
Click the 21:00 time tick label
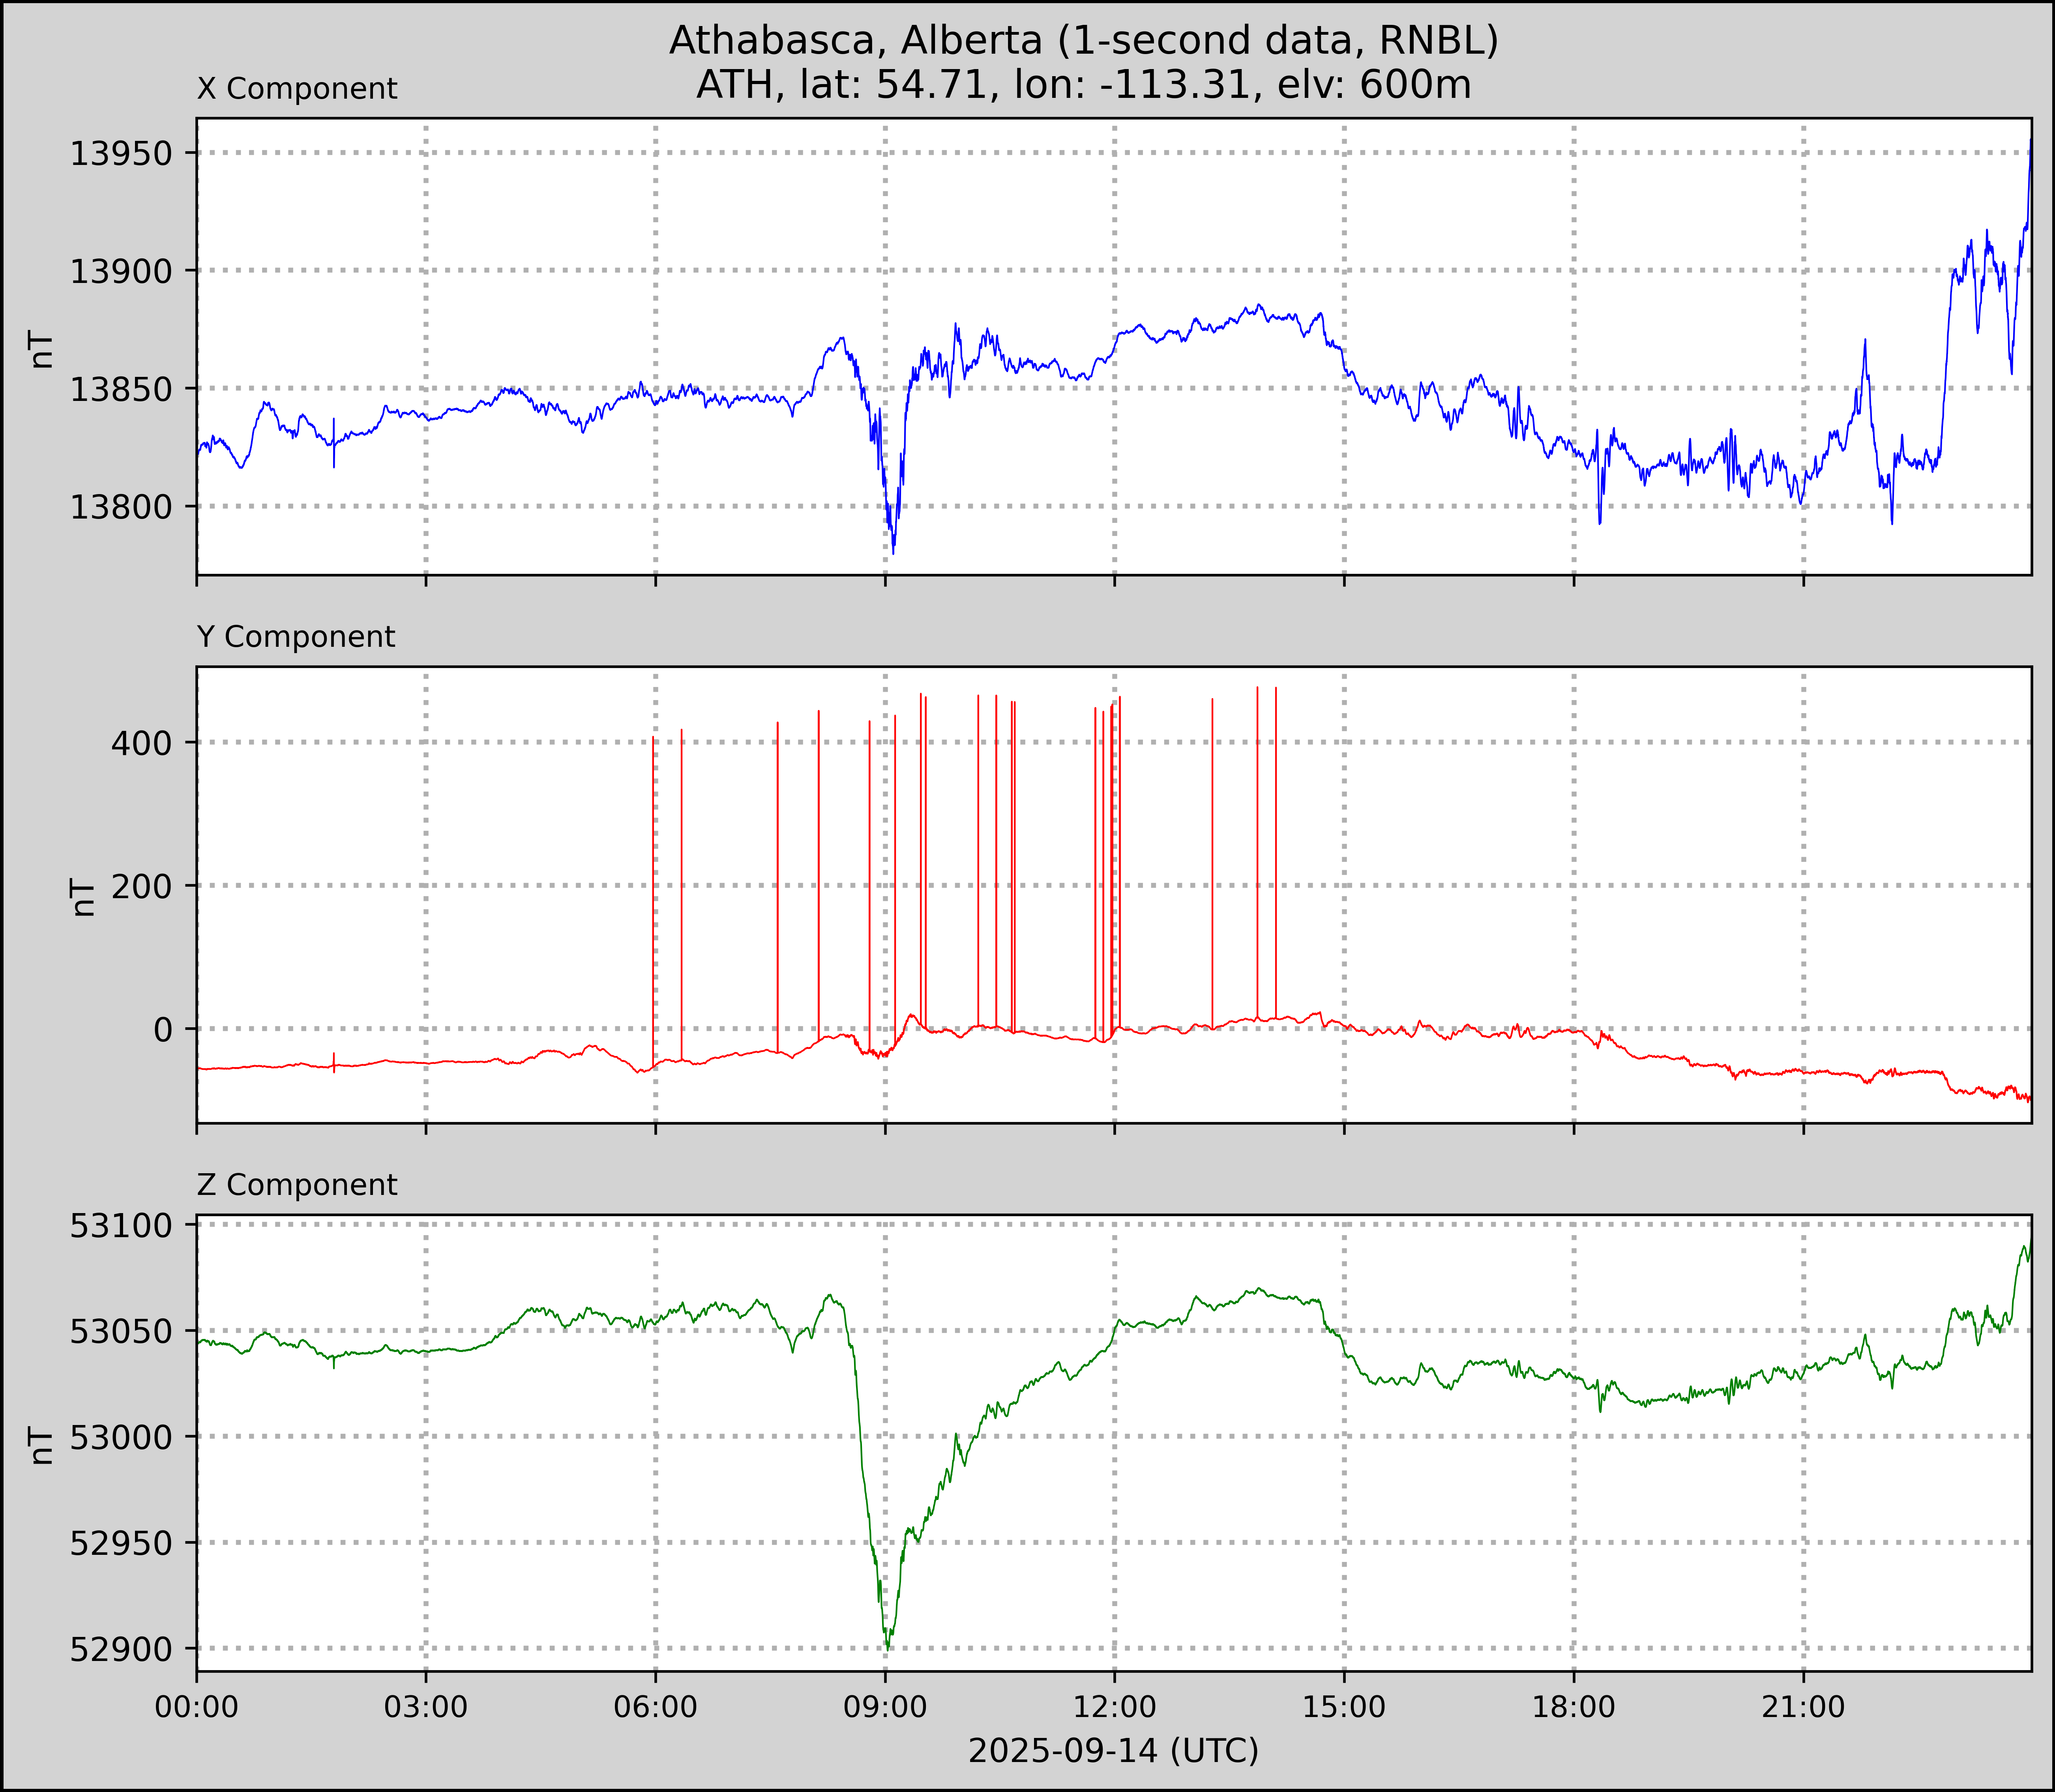tap(1803, 1707)
